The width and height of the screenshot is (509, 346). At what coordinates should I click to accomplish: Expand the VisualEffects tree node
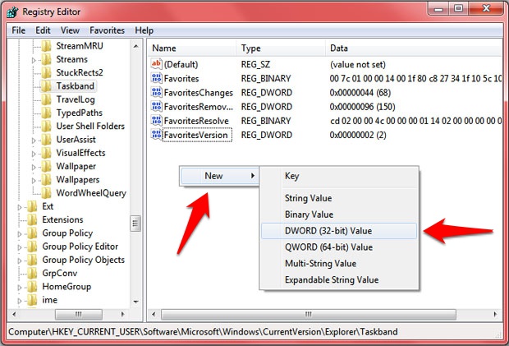coord(34,154)
